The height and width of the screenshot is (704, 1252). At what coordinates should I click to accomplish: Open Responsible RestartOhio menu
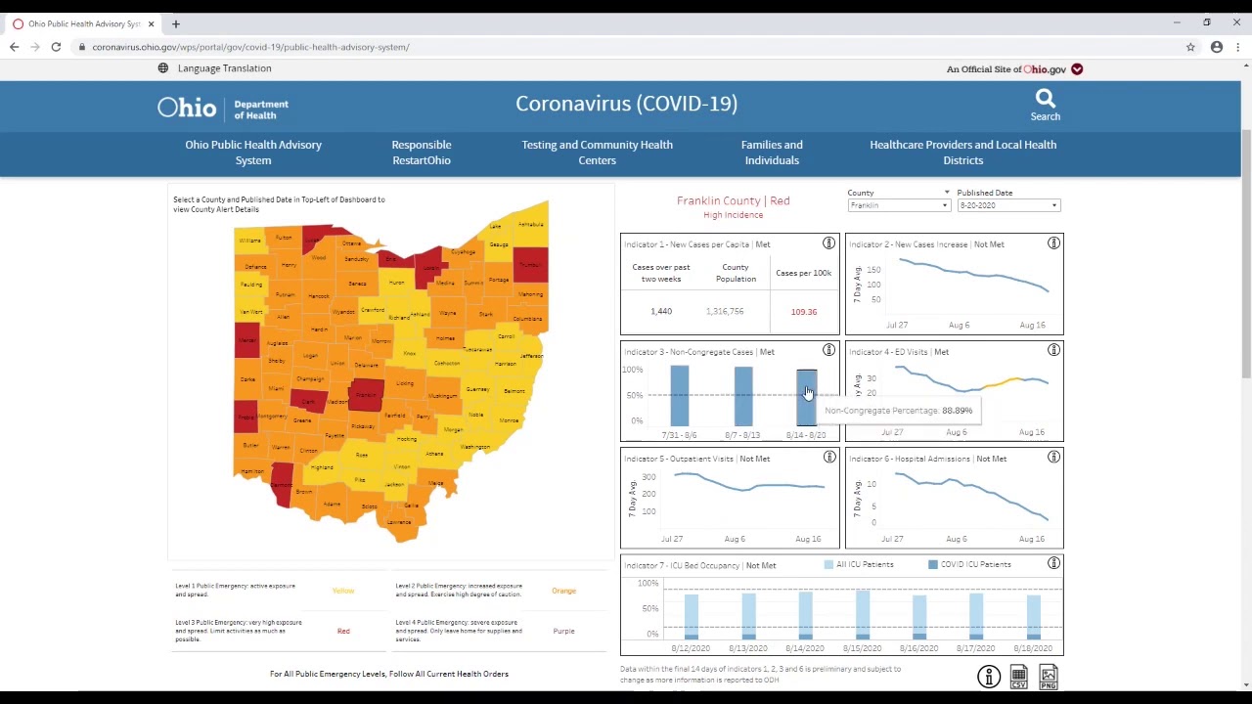(422, 153)
